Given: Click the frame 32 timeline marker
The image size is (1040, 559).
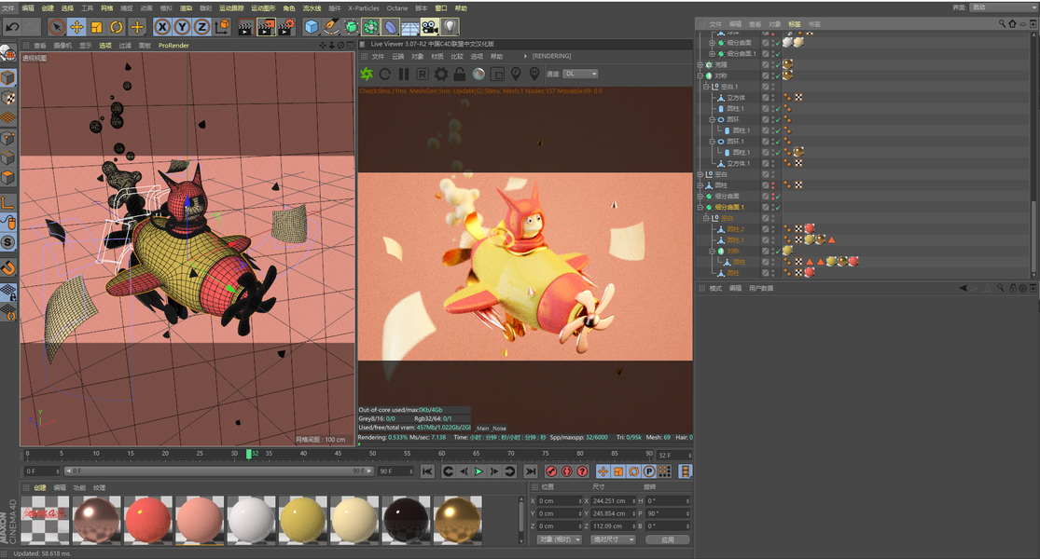Looking at the screenshot, I should [x=249, y=454].
